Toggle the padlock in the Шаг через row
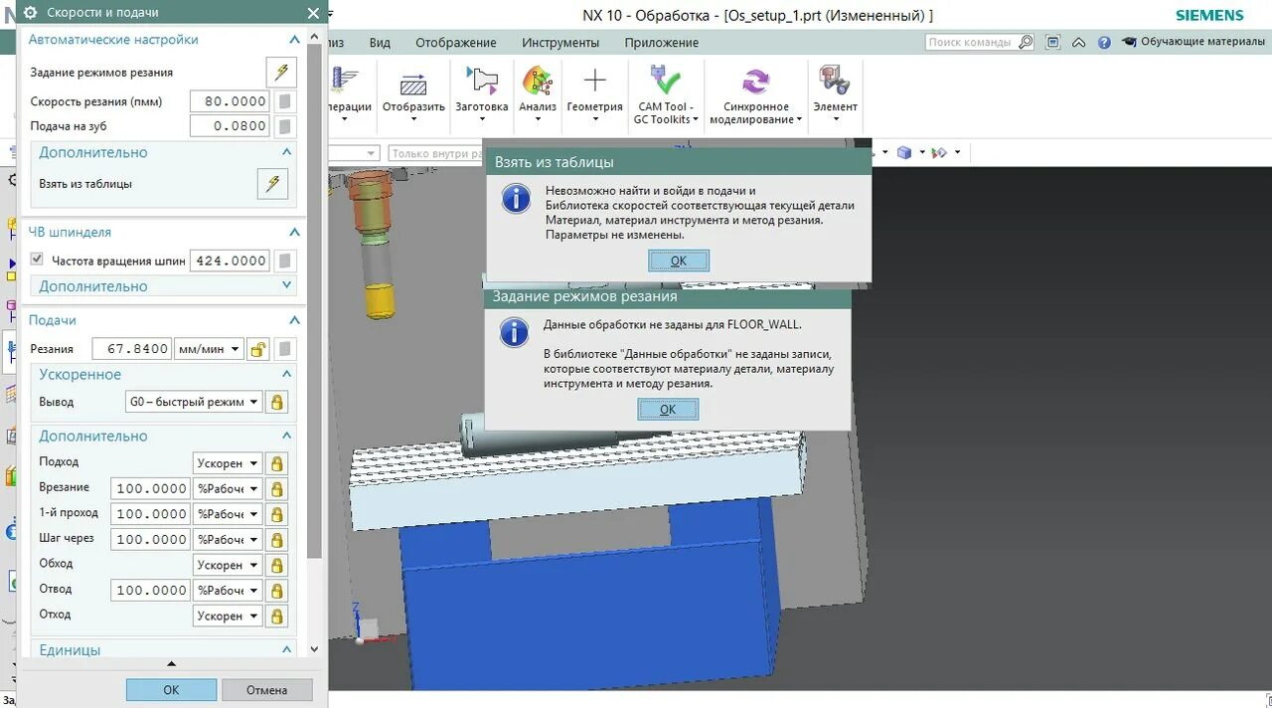Viewport: 1272px width, 708px height. pos(277,540)
